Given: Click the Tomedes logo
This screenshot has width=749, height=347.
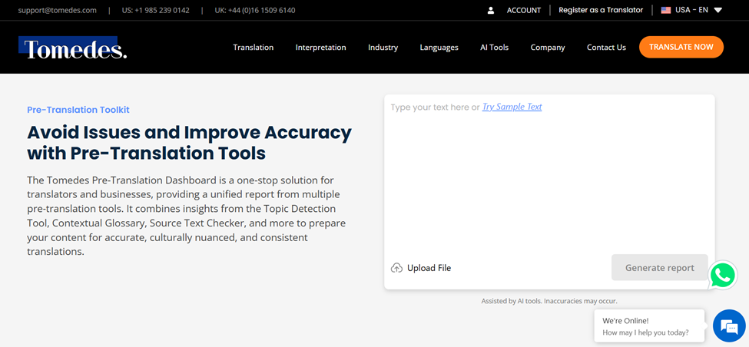Looking at the screenshot, I should pyautogui.click(x=73, y=48).
